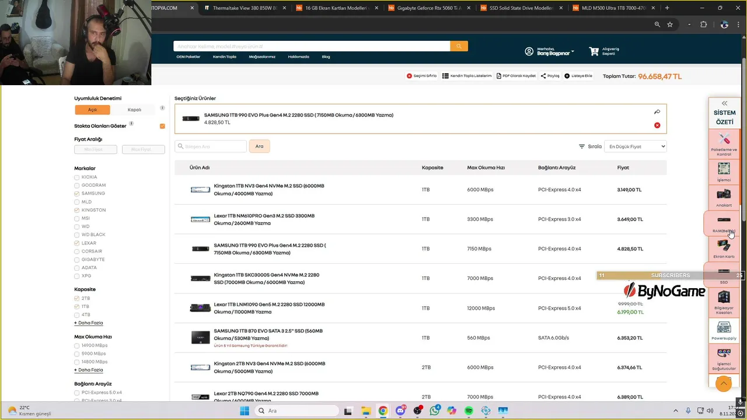Select İşlemci in system summary sidebar

724,171
